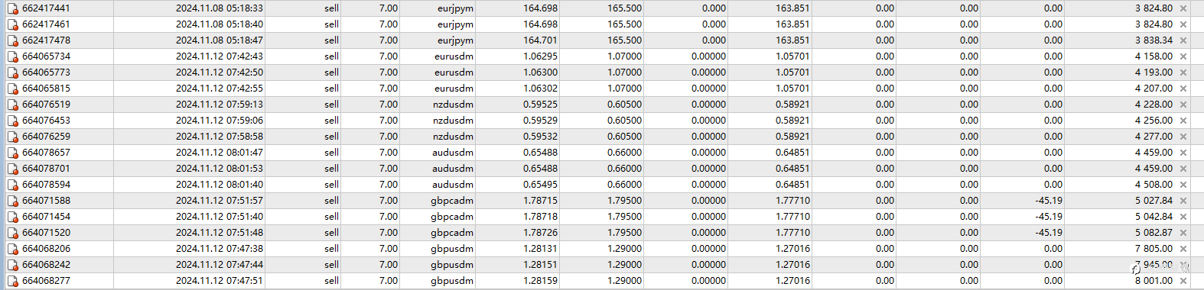Click the open price 1.06295

pos(540,56)
